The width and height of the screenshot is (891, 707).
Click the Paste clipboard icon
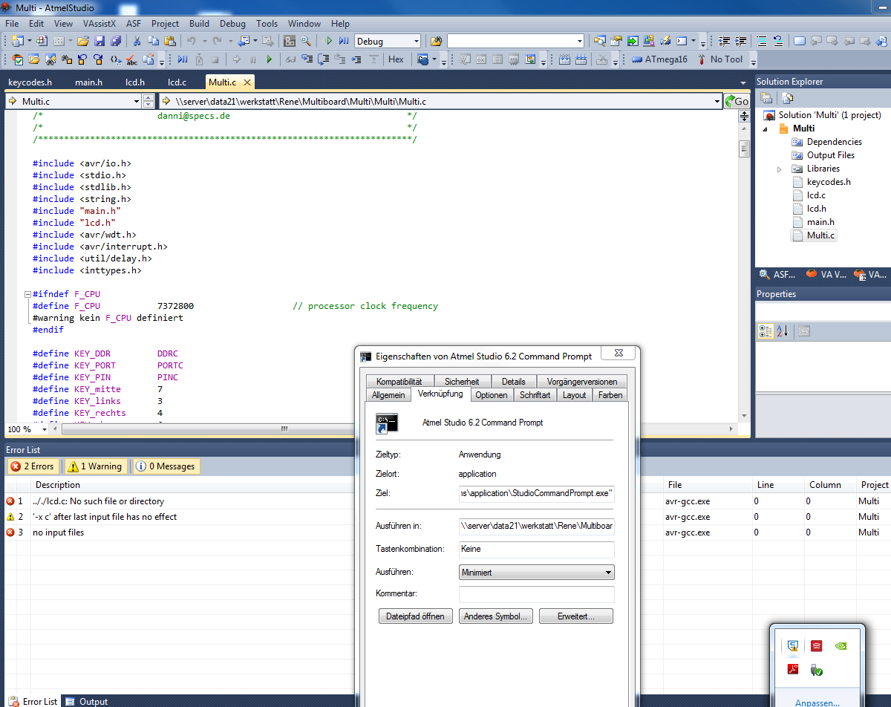[x=169, y=41]
